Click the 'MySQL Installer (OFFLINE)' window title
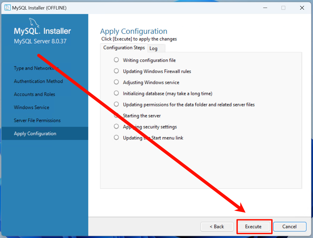The image size is (313, 238). 39,8
